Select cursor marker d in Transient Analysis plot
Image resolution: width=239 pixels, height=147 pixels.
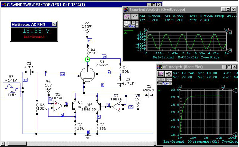(x=229, y=50)
